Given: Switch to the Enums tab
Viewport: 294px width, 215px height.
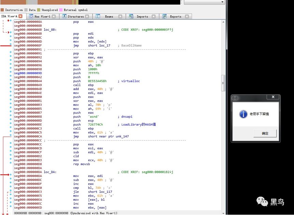Looking at the screenshot, I should (109, 16).
